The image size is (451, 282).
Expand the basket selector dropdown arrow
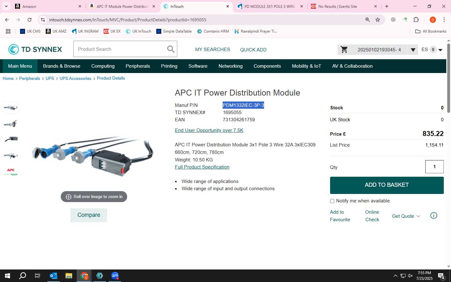(413, 50)
